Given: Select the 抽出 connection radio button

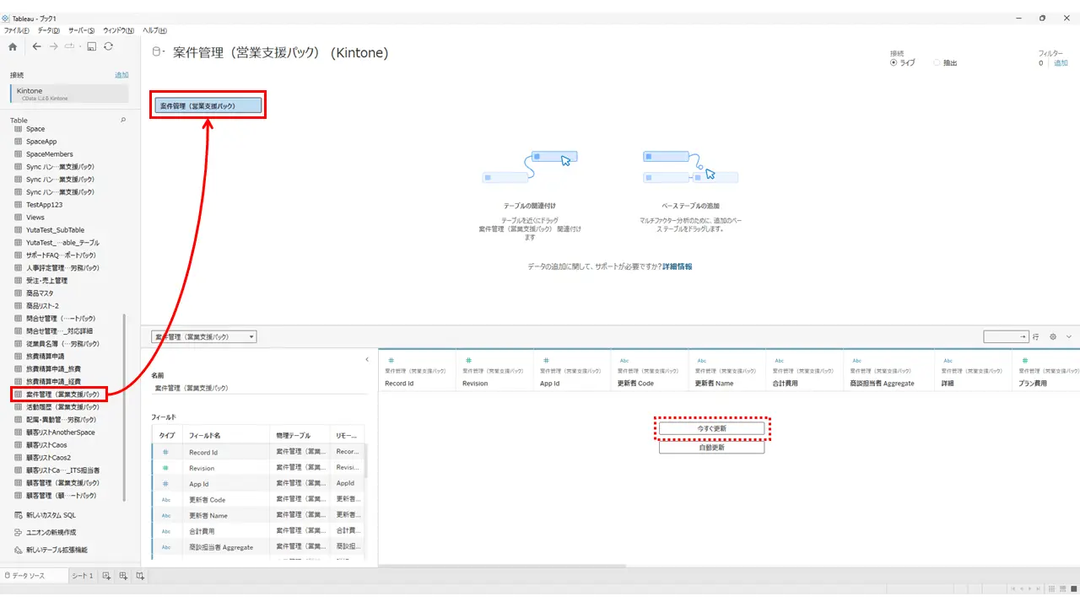Looking at the screenshot, I should 937,62.
